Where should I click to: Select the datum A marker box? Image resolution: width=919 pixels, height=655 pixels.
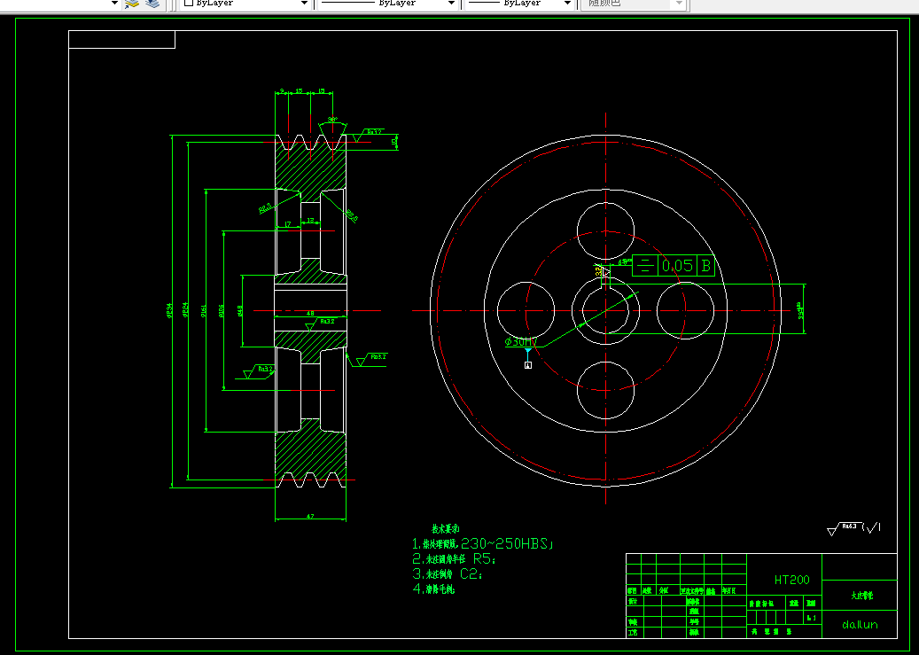528,365
